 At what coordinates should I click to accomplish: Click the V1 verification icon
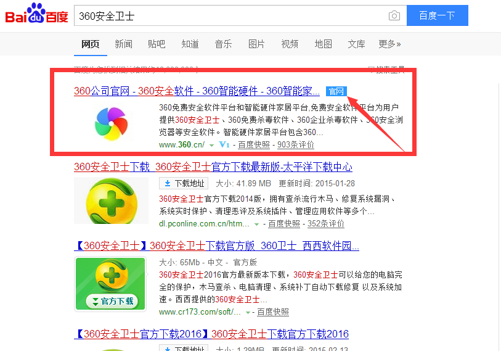tap(224, 144)
